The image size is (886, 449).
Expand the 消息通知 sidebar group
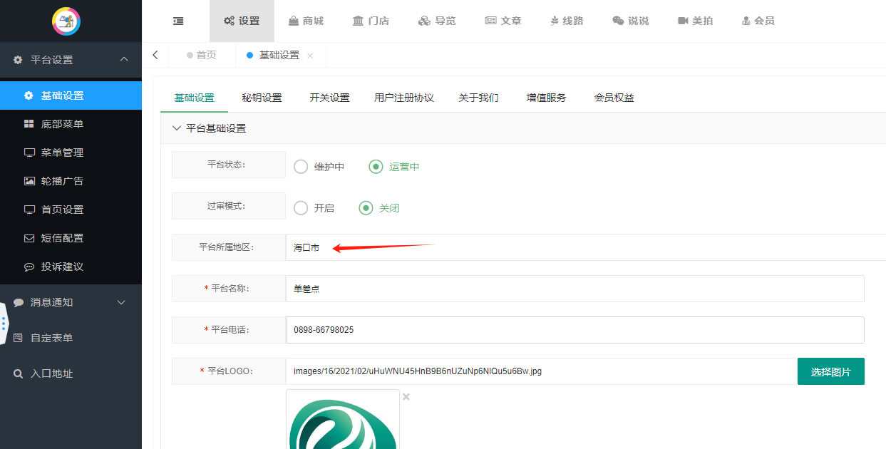[x=121, y=302]
